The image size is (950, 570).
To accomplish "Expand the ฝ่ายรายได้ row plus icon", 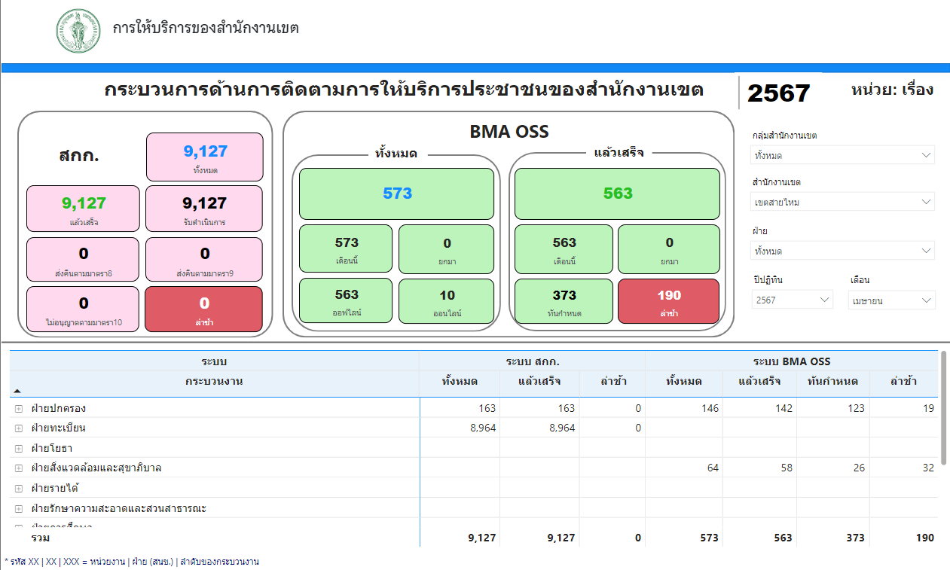I will (19, 489).
